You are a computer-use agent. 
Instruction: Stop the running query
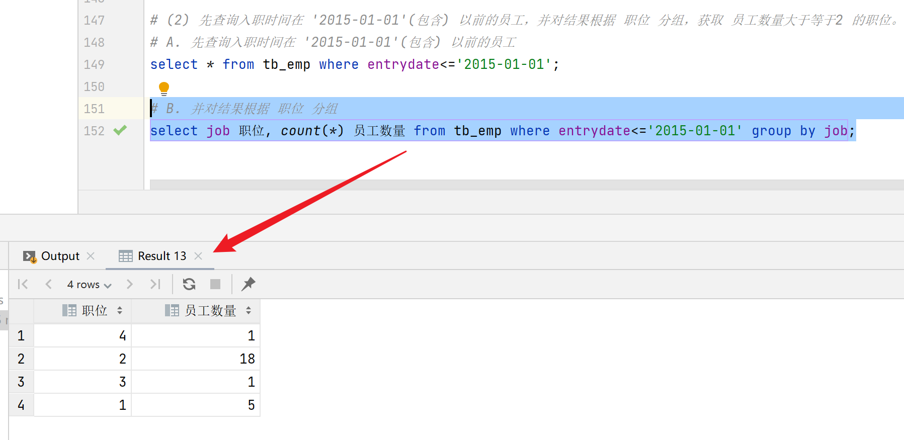[x=215, y=284]
